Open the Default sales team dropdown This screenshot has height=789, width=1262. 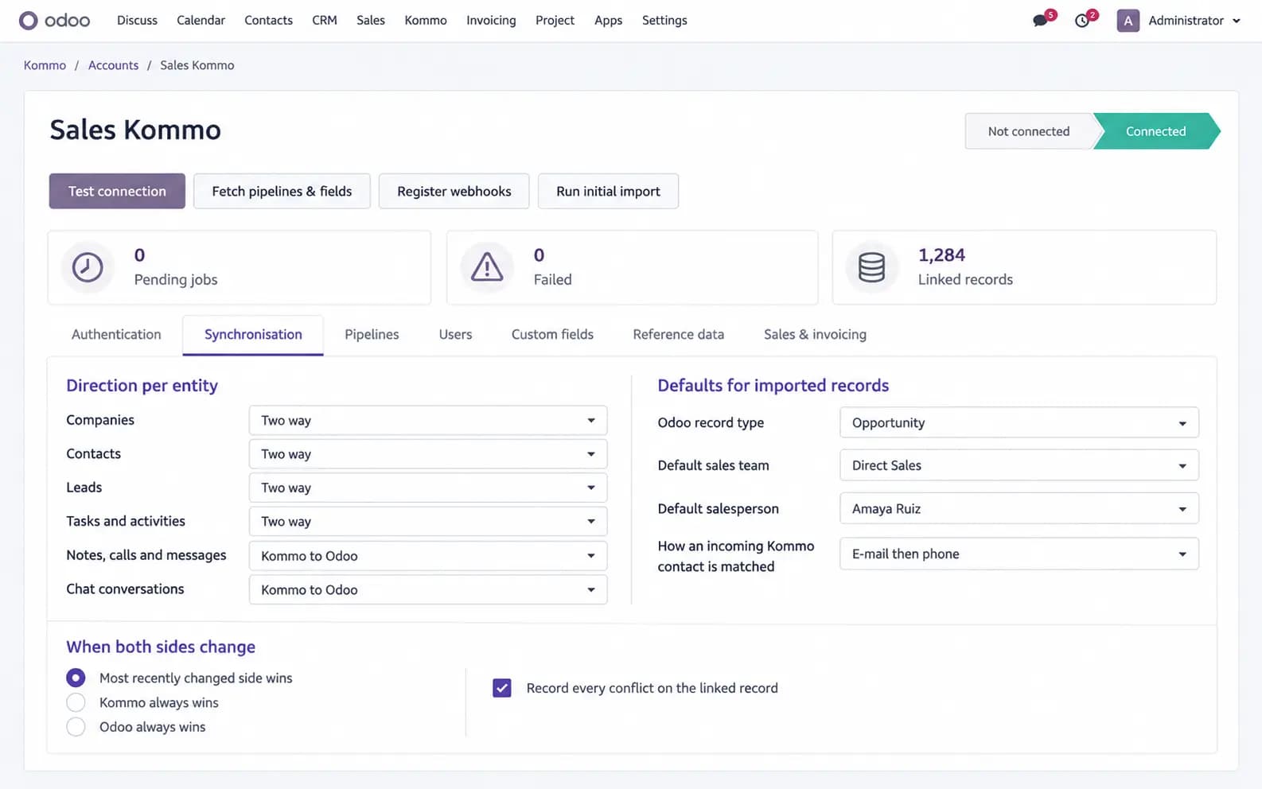(1019, 465)
